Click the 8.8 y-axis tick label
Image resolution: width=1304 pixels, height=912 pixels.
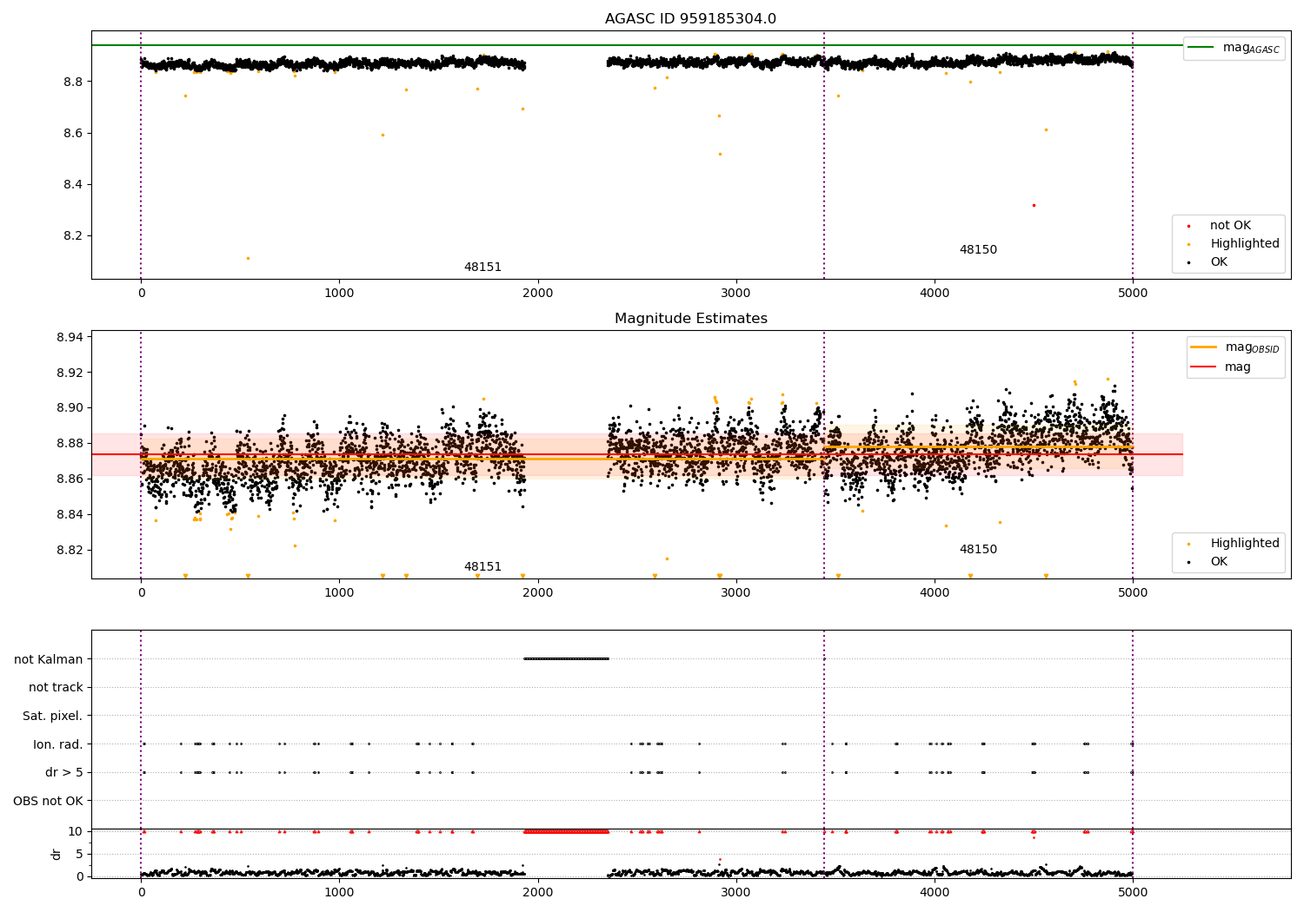(73, 82)
